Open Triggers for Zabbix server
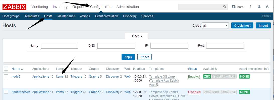The height and width of the screenshot is (100, 274). (x=76, y=92)
